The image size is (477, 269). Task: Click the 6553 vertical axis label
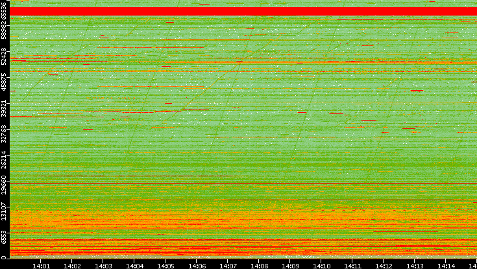(x=3, y=237)
